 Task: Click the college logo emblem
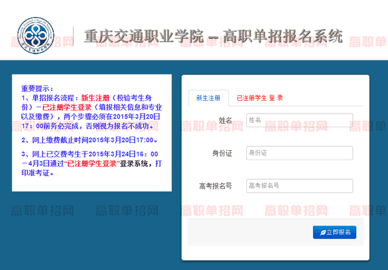tap(36, 35)
